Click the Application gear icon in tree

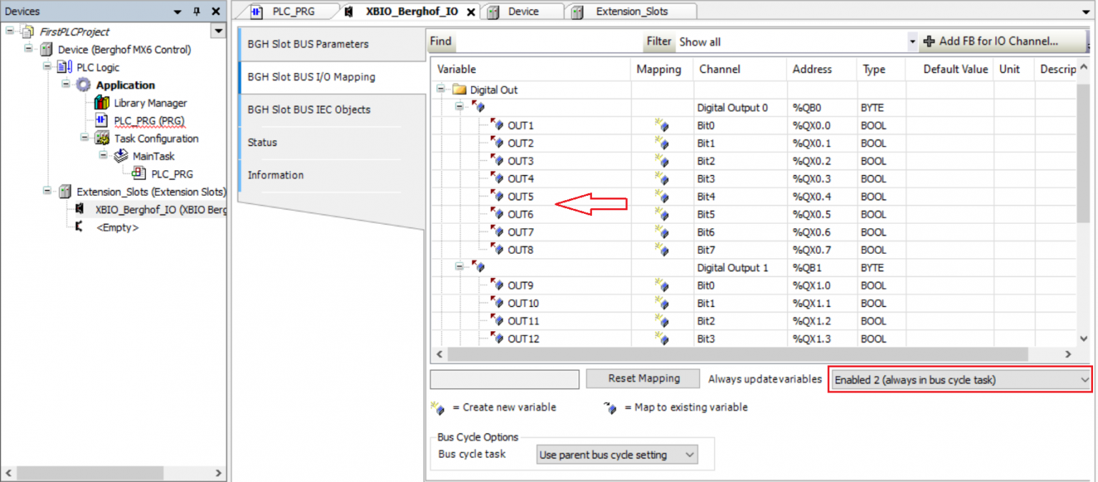tap(84, 85)
